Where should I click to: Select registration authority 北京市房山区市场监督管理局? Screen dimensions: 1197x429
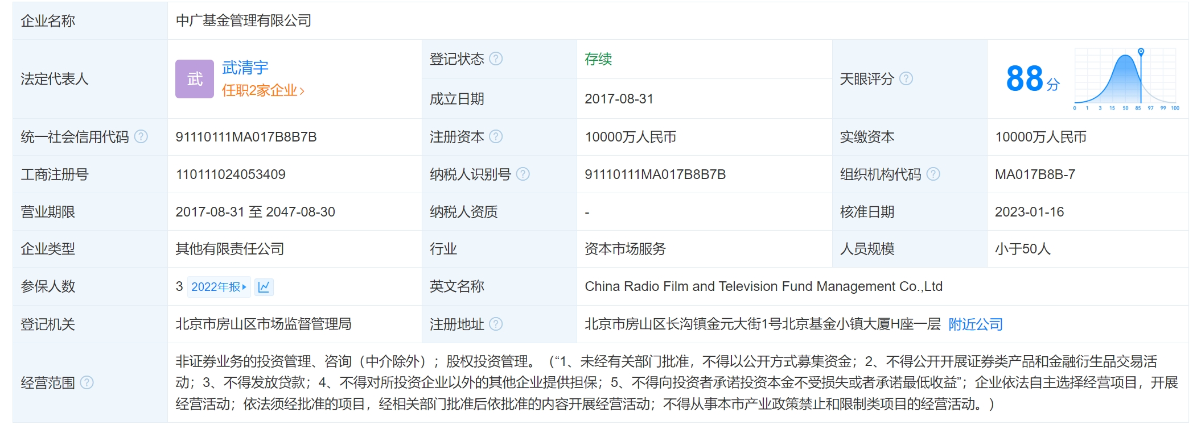263,324
